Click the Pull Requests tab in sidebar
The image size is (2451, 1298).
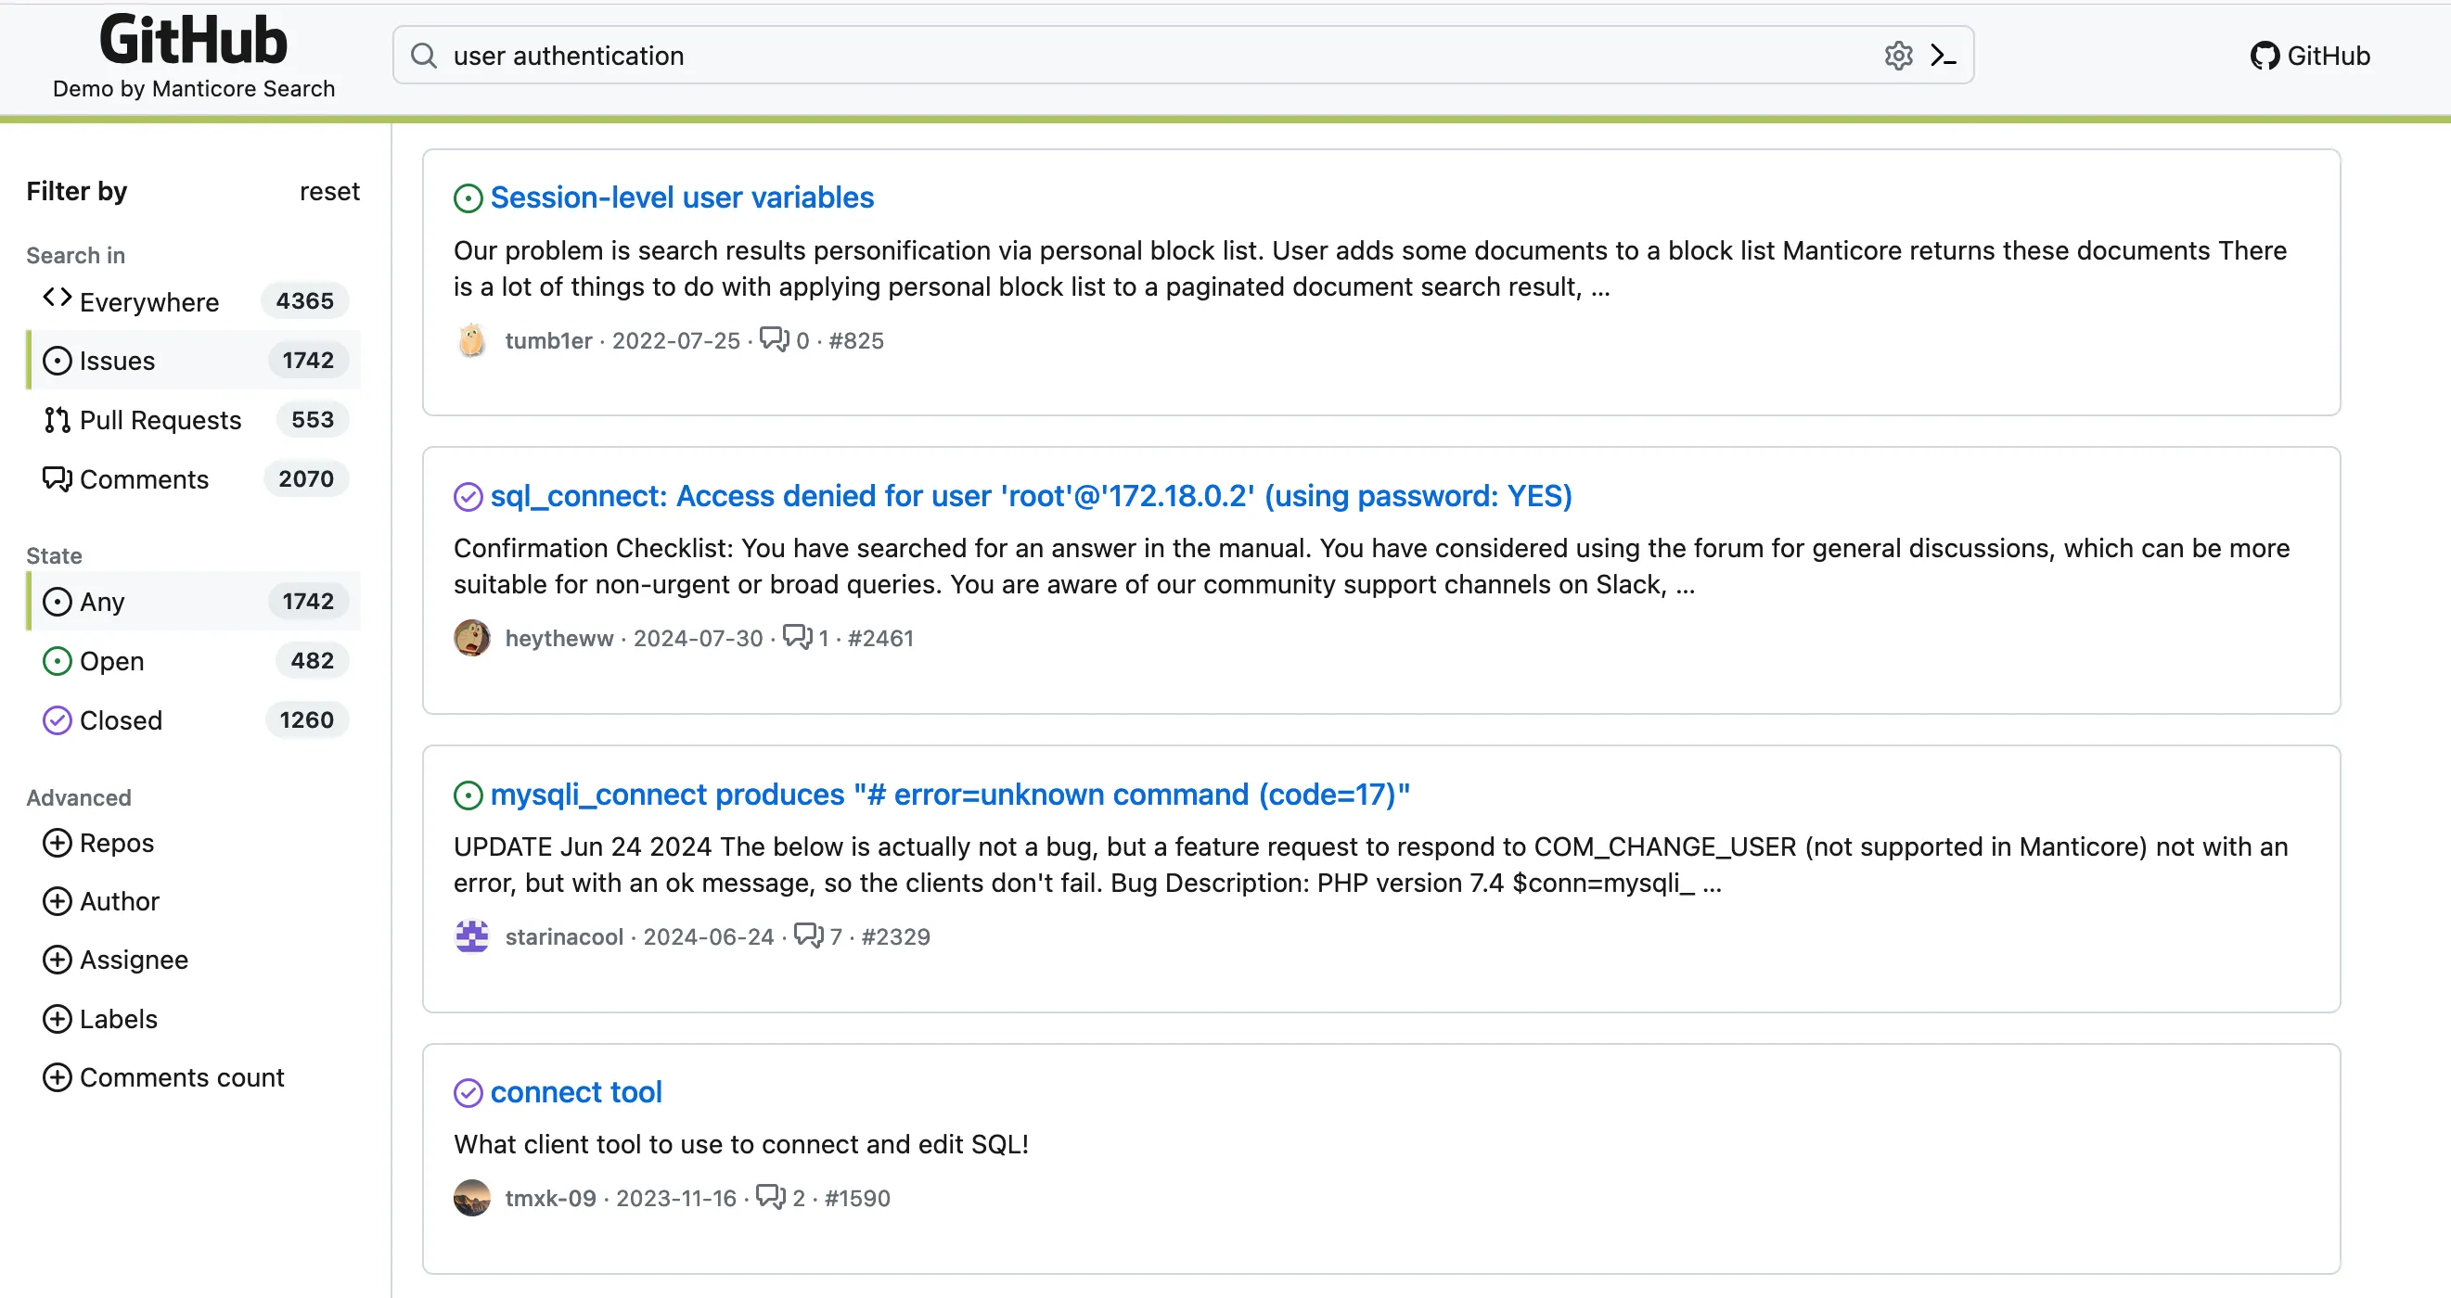[160, 420]
